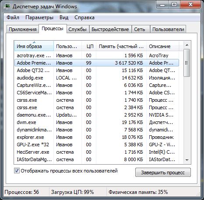Select the Adobe Premiere process row

pos(97,63)
